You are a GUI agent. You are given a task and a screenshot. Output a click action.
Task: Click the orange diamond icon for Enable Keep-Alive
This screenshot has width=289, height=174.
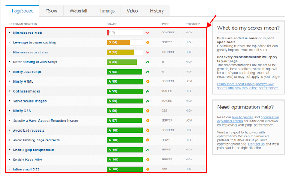tap(148, 160)
